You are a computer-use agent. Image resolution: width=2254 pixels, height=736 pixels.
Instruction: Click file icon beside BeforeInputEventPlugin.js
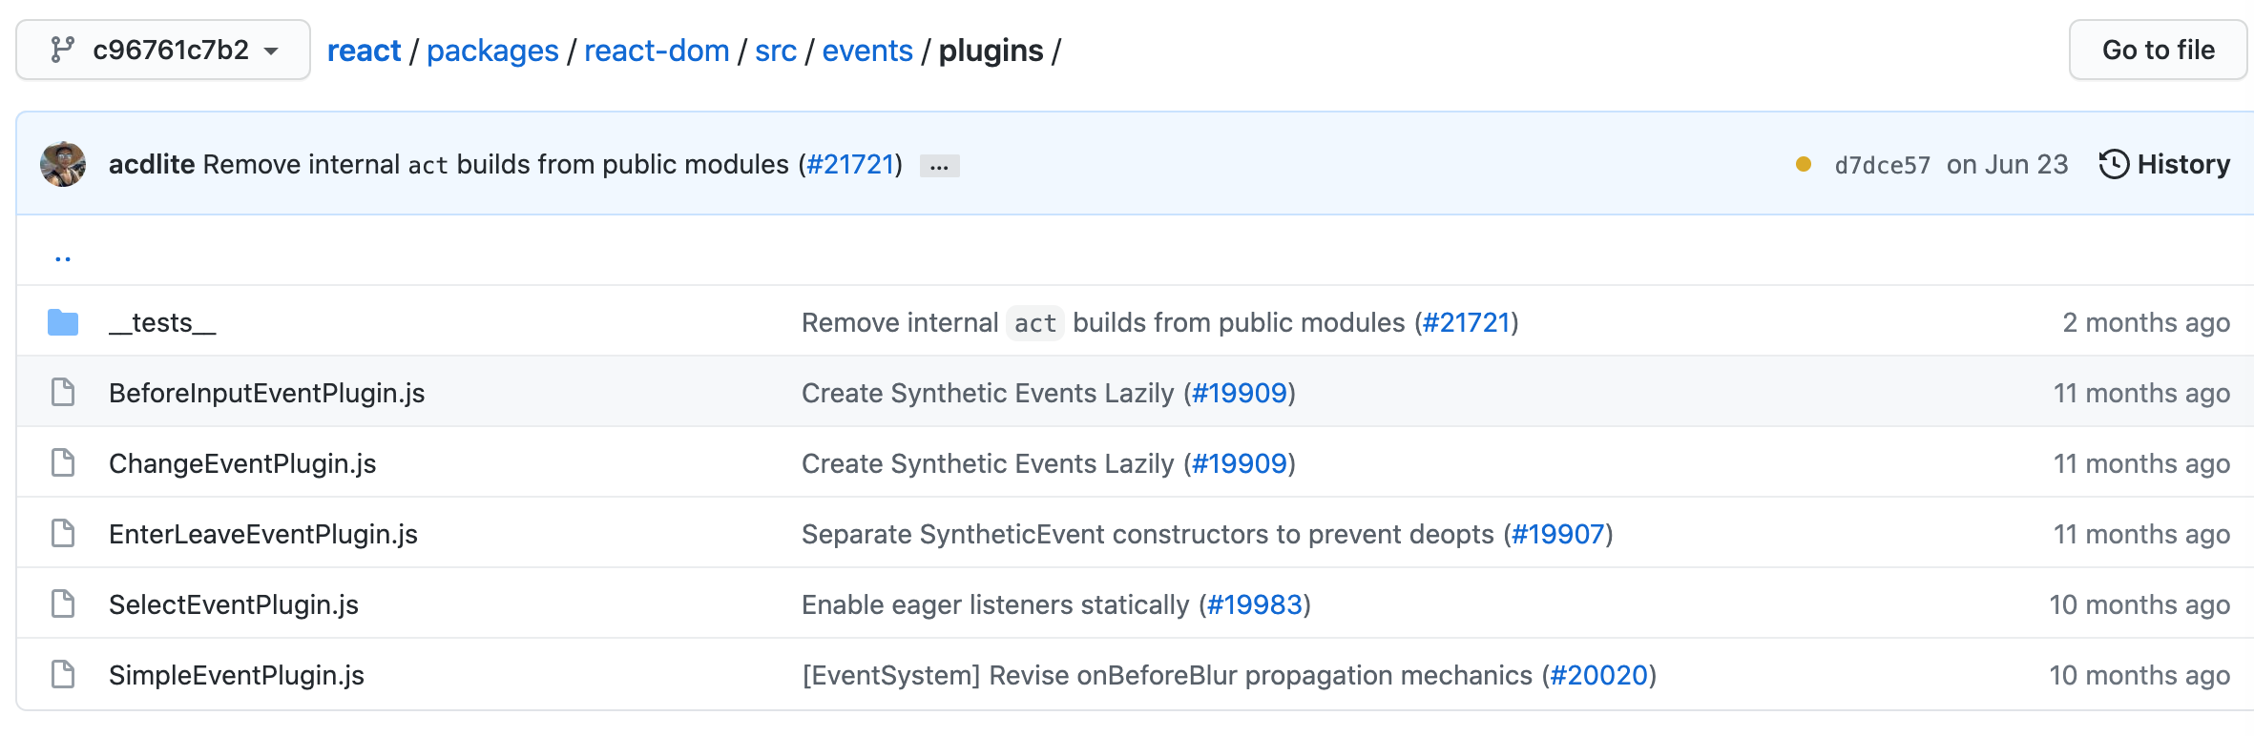[63, 392]
